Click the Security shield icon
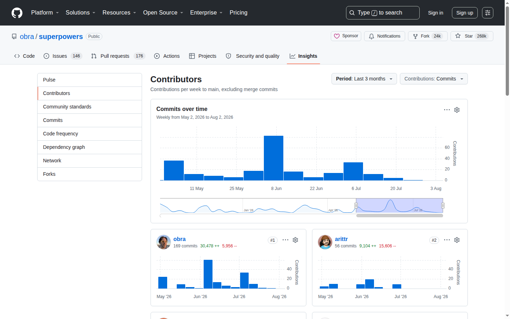 (x=228, y=56)
